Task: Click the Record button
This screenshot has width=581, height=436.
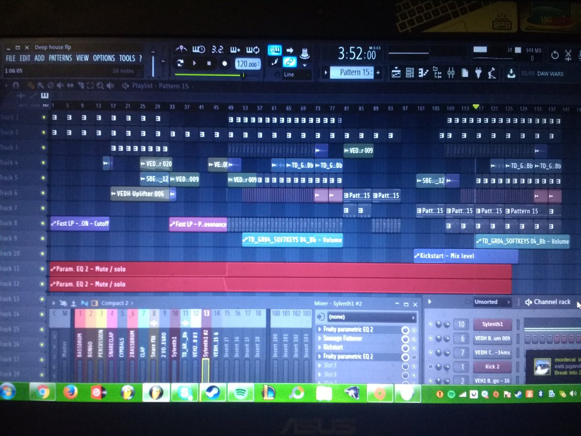Action: point(224,63)
